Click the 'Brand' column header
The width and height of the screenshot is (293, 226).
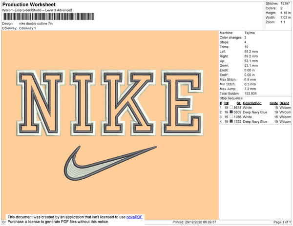tap(284, 103)
